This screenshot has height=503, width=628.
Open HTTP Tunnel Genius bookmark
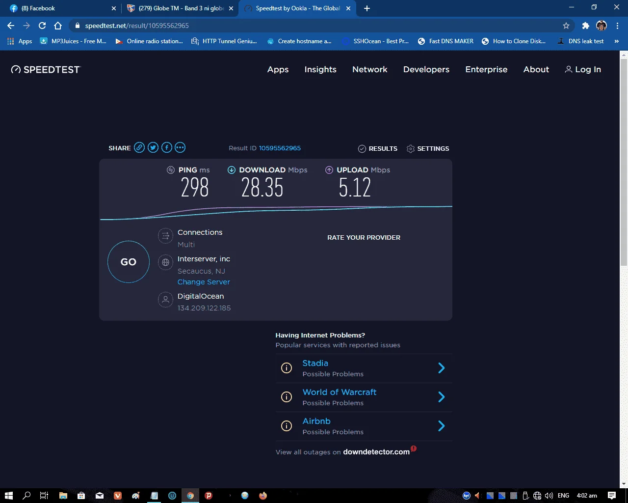tap(224, 41)
